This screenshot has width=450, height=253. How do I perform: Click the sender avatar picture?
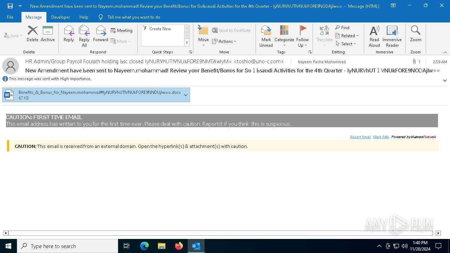point(11,66)
